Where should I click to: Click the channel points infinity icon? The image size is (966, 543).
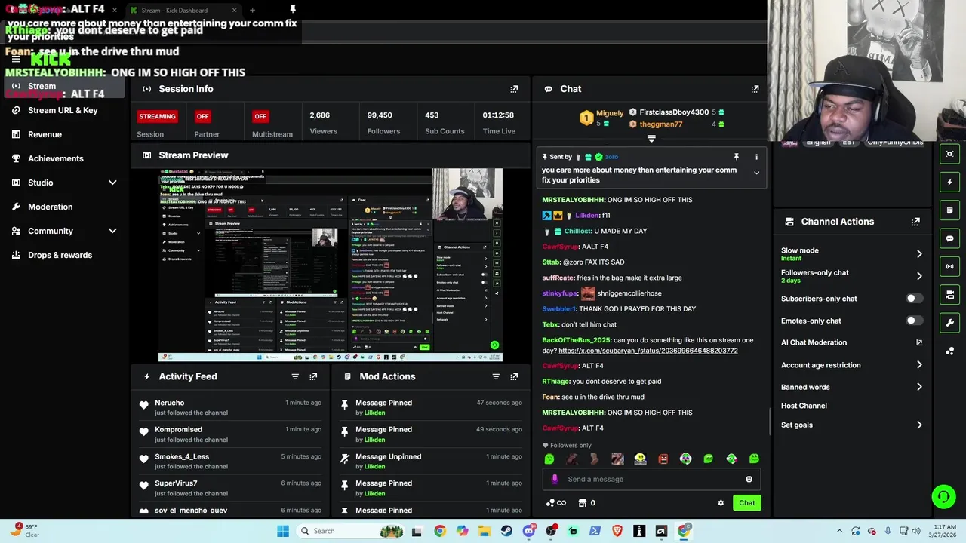[555, 503]
